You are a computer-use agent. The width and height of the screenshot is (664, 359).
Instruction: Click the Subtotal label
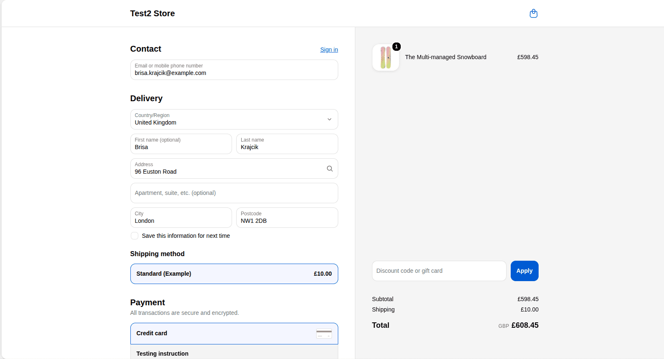[382, 299]
